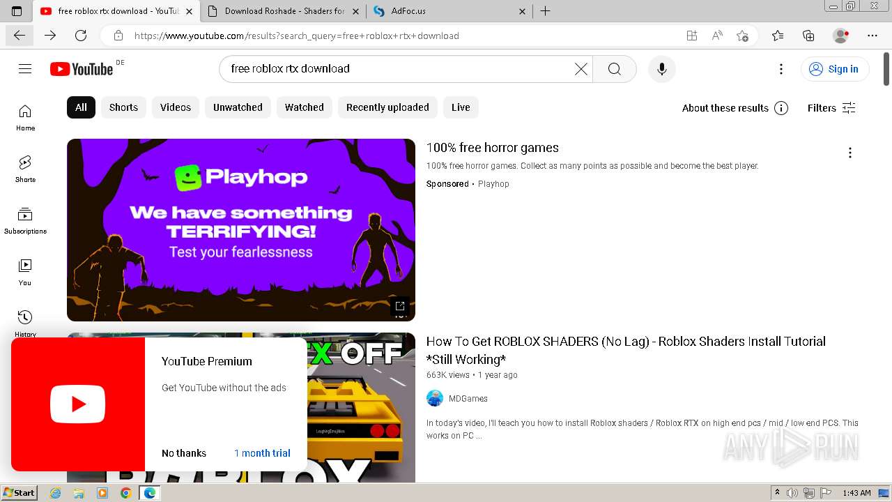This screenshot has width=892, height=502.
Task: Start the 1 month trial
Action: tap(262, 453)
